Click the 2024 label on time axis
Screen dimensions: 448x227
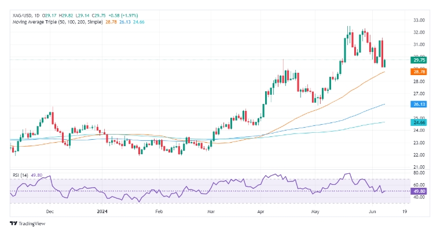coord(102,212)
